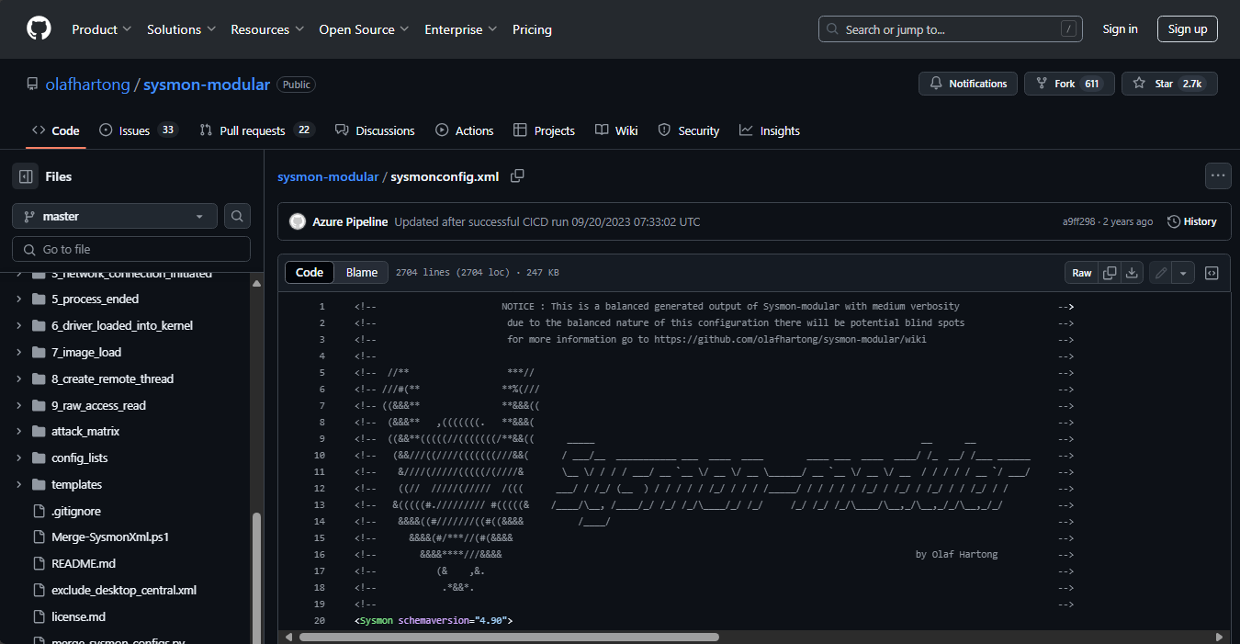Select the Code view toggle
Image resolution: width=1240 pixels, height=644 pixels.
[310, 273]
